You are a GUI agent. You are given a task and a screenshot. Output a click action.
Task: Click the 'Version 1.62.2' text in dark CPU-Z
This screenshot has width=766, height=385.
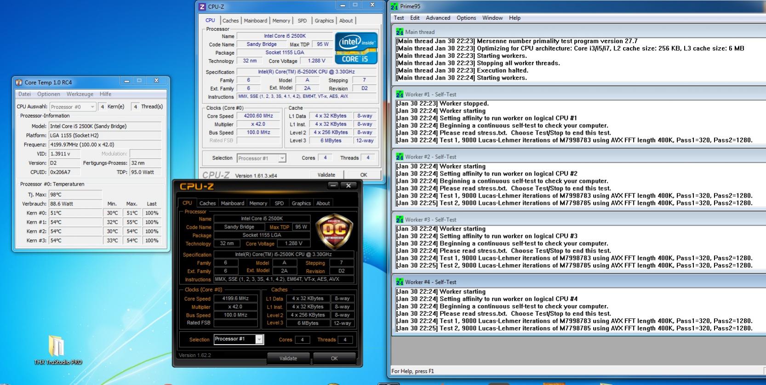(194, 355)
